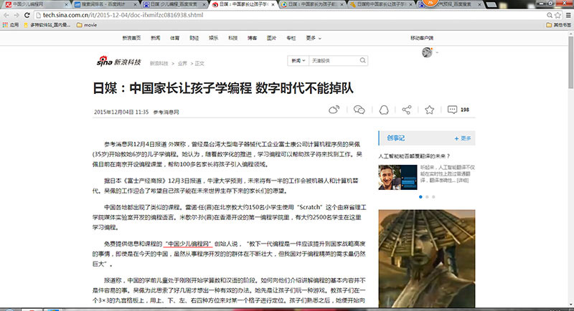
Task: Expand the 更多 navigation dropdown
Action: point(314,38)
